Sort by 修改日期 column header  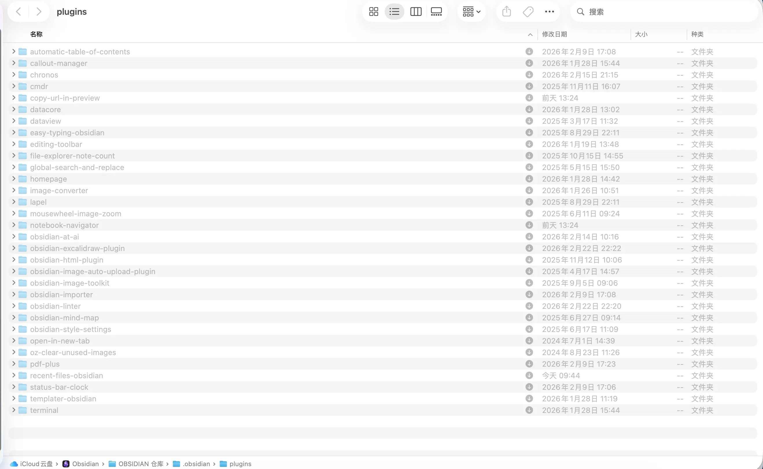pyautogui.click(x=554, y=34)
